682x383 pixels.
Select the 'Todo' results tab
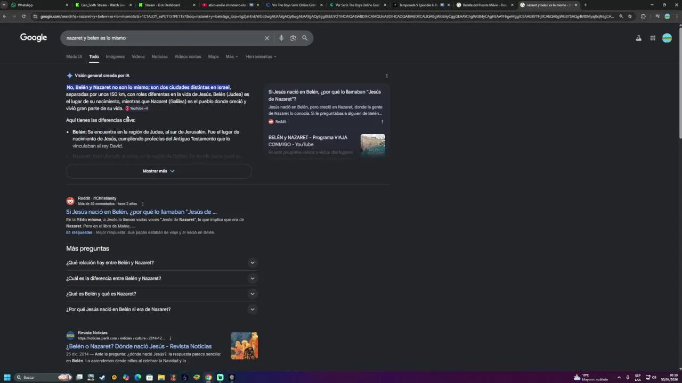tap(94, 56)
